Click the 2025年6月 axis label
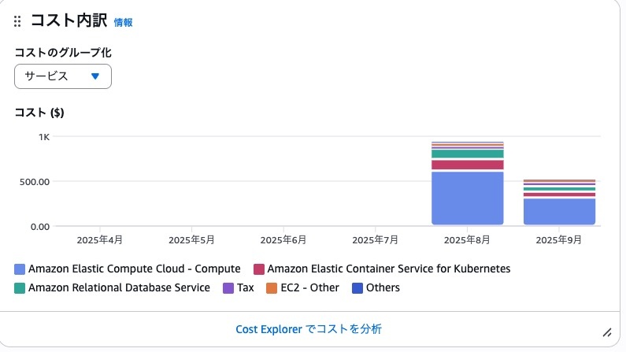 283,240
